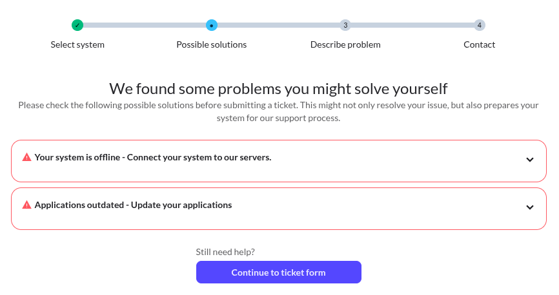Click the 'We found some problems' heading
This screenshot has width=559, height=295.
[278, 88]
